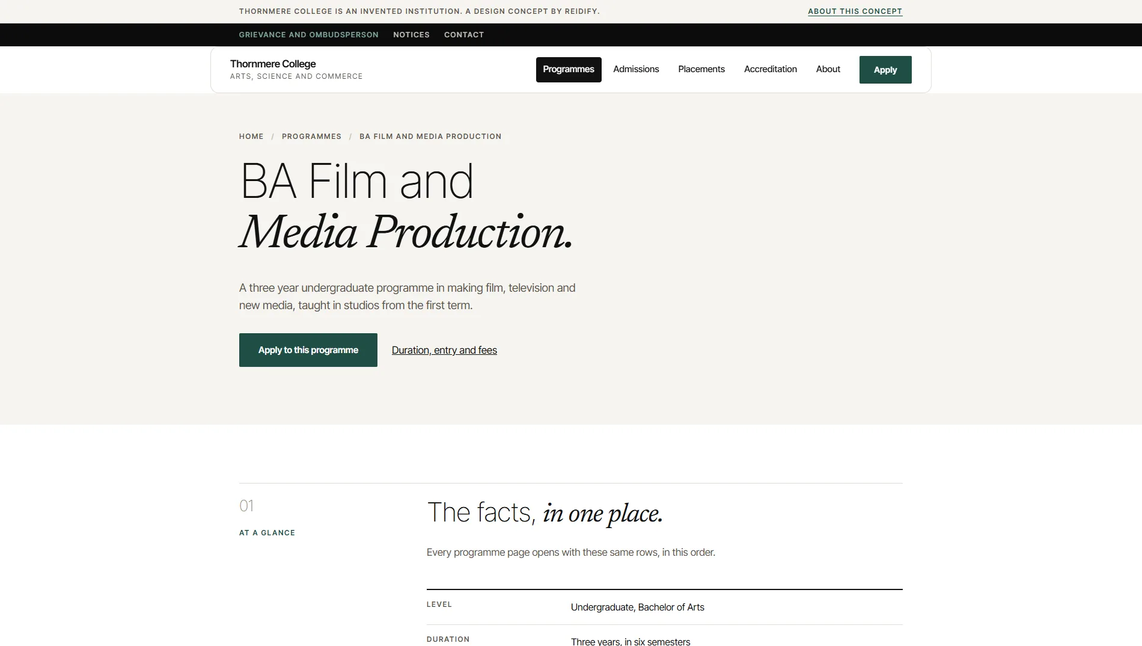Viewport: 1142px width, 646px height.
Task: Click the green Apply button in header
Action: click(x=885, y=70)
